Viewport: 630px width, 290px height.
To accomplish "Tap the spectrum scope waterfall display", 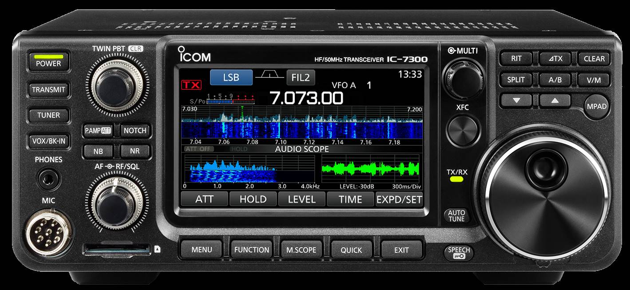I will pos(302,129).
